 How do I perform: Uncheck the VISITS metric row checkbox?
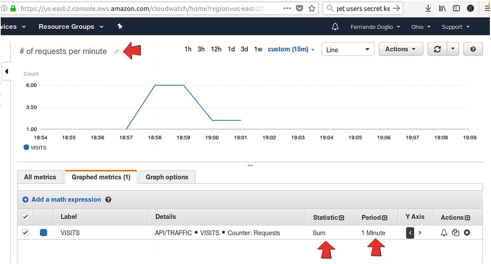pos(25,233)
